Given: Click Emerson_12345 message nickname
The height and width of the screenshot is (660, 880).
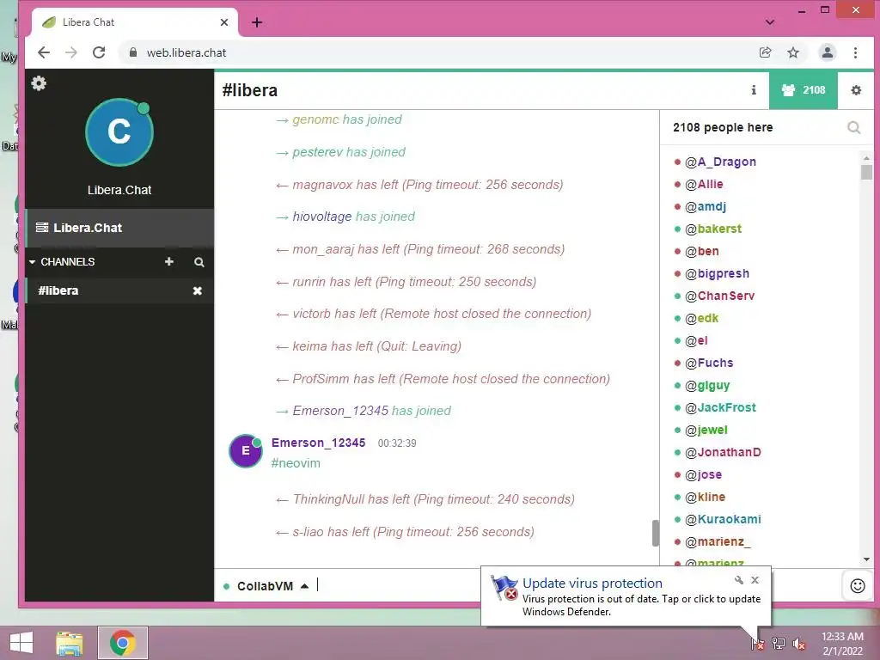Looking at the screenshot, I should click(x=318, y=443).
